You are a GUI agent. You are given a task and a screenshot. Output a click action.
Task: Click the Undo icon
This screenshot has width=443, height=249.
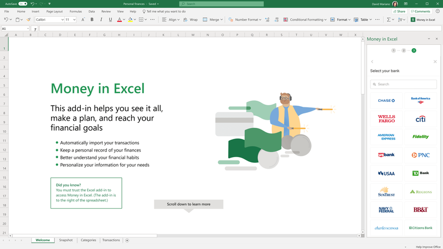coord(6,19)
